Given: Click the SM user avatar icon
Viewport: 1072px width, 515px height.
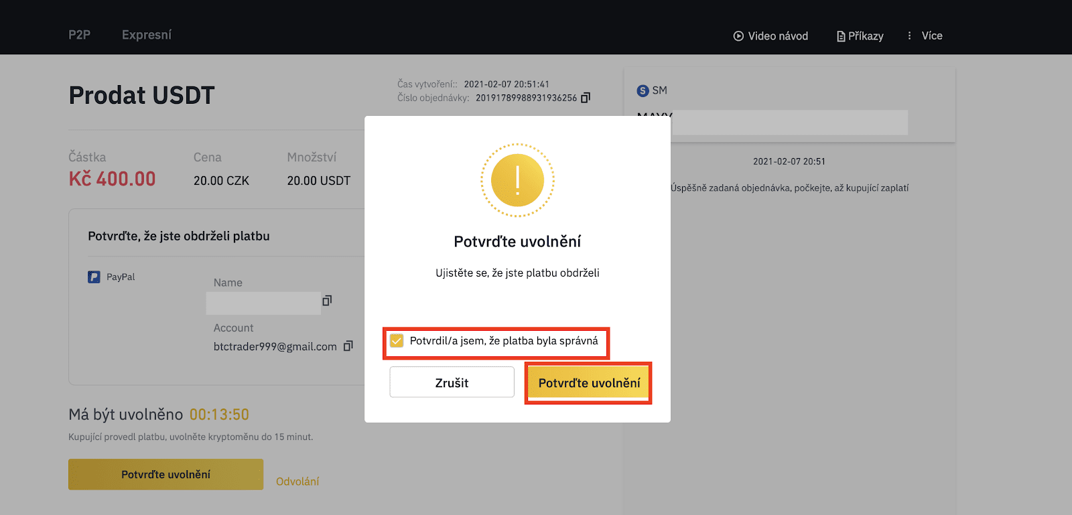Looking at the screenshot, I should click(x=643, y=90).
